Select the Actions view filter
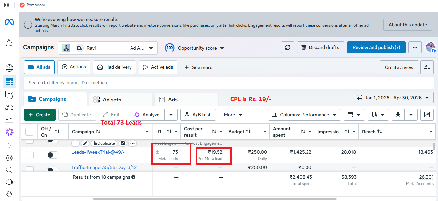This screenshot has width=438, height=201. [x=74, y=67]
